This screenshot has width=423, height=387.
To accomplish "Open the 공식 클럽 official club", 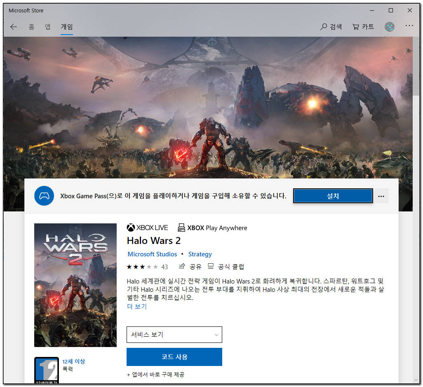I will [x=226, y=267].
